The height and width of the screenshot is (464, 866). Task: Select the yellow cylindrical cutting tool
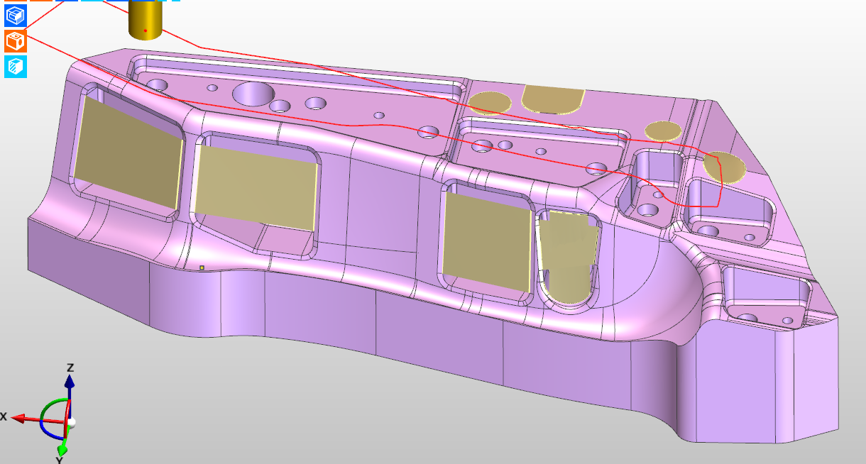click(146, 20)
